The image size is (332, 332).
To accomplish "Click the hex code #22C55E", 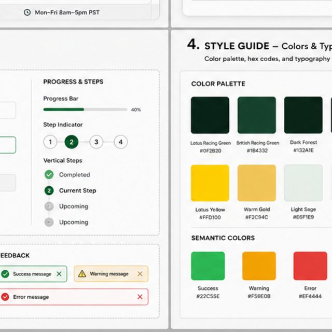I will (208, 296).
